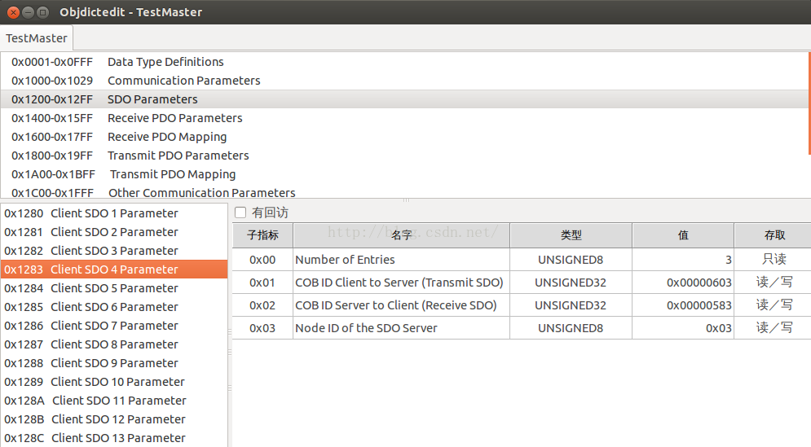Select Transmit PDO Parameters row
The height and width of the screenshot is (447, 811).
(x=404, y=156)
